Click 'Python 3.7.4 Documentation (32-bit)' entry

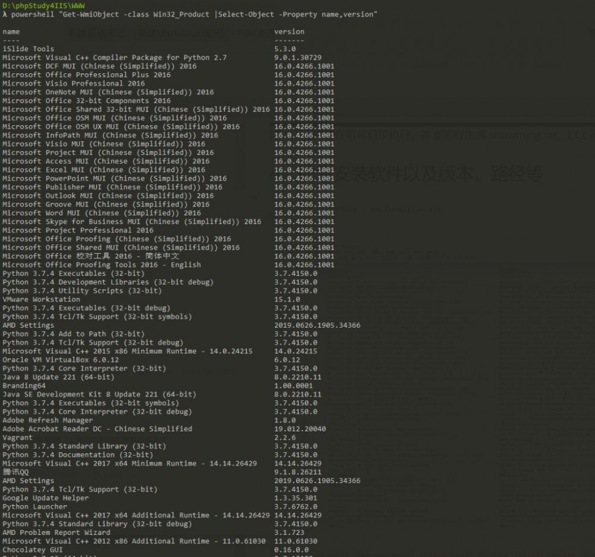coord(78,455)
